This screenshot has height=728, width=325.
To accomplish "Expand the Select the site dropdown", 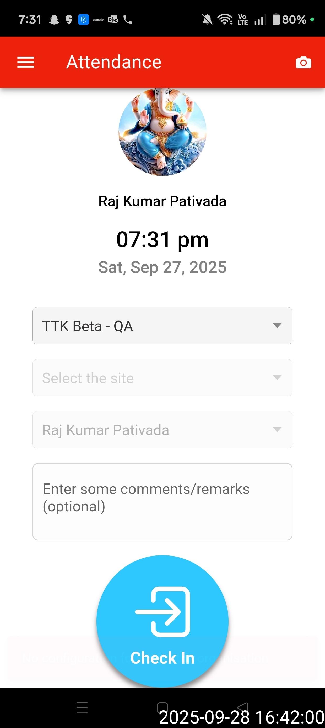I will pos(162,378).
